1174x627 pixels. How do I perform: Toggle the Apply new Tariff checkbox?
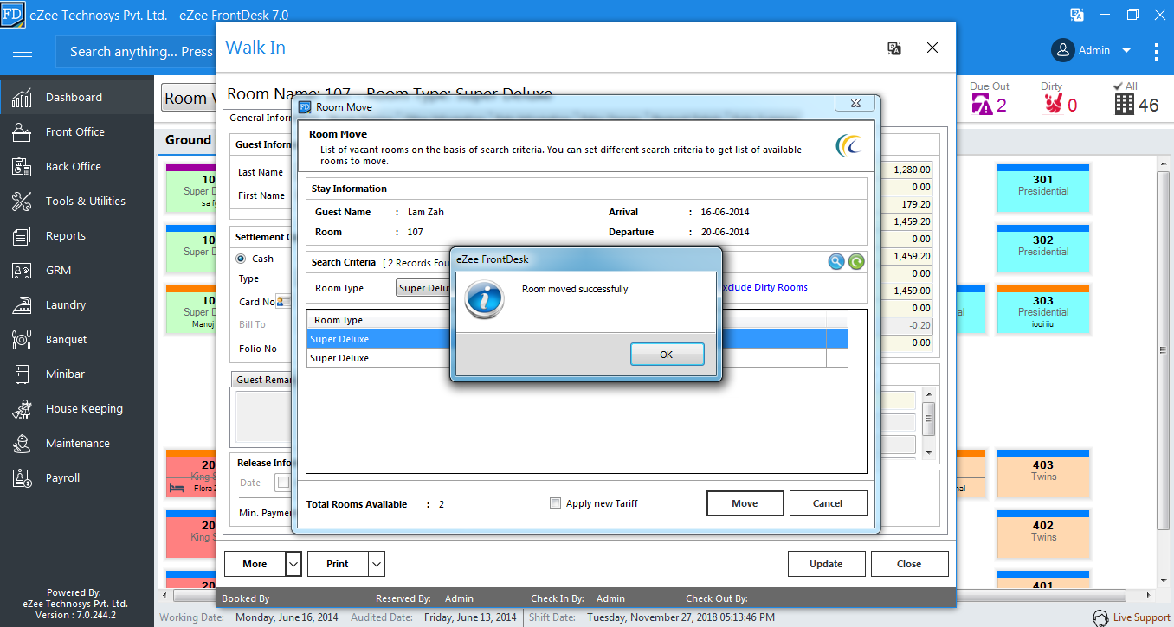point(556,503)
